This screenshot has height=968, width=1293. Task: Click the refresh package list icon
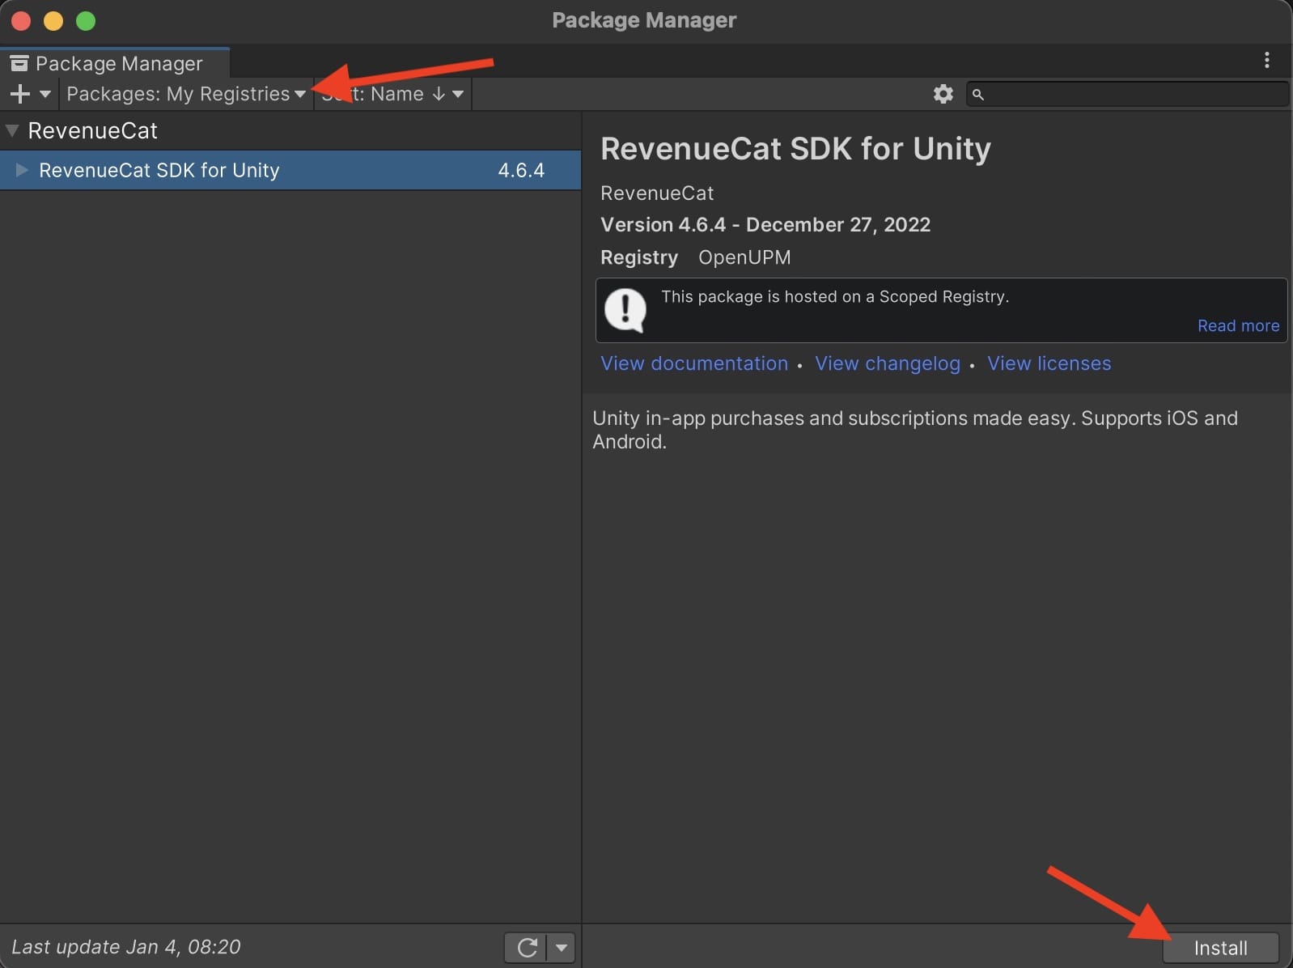click(x=527, y=947)
